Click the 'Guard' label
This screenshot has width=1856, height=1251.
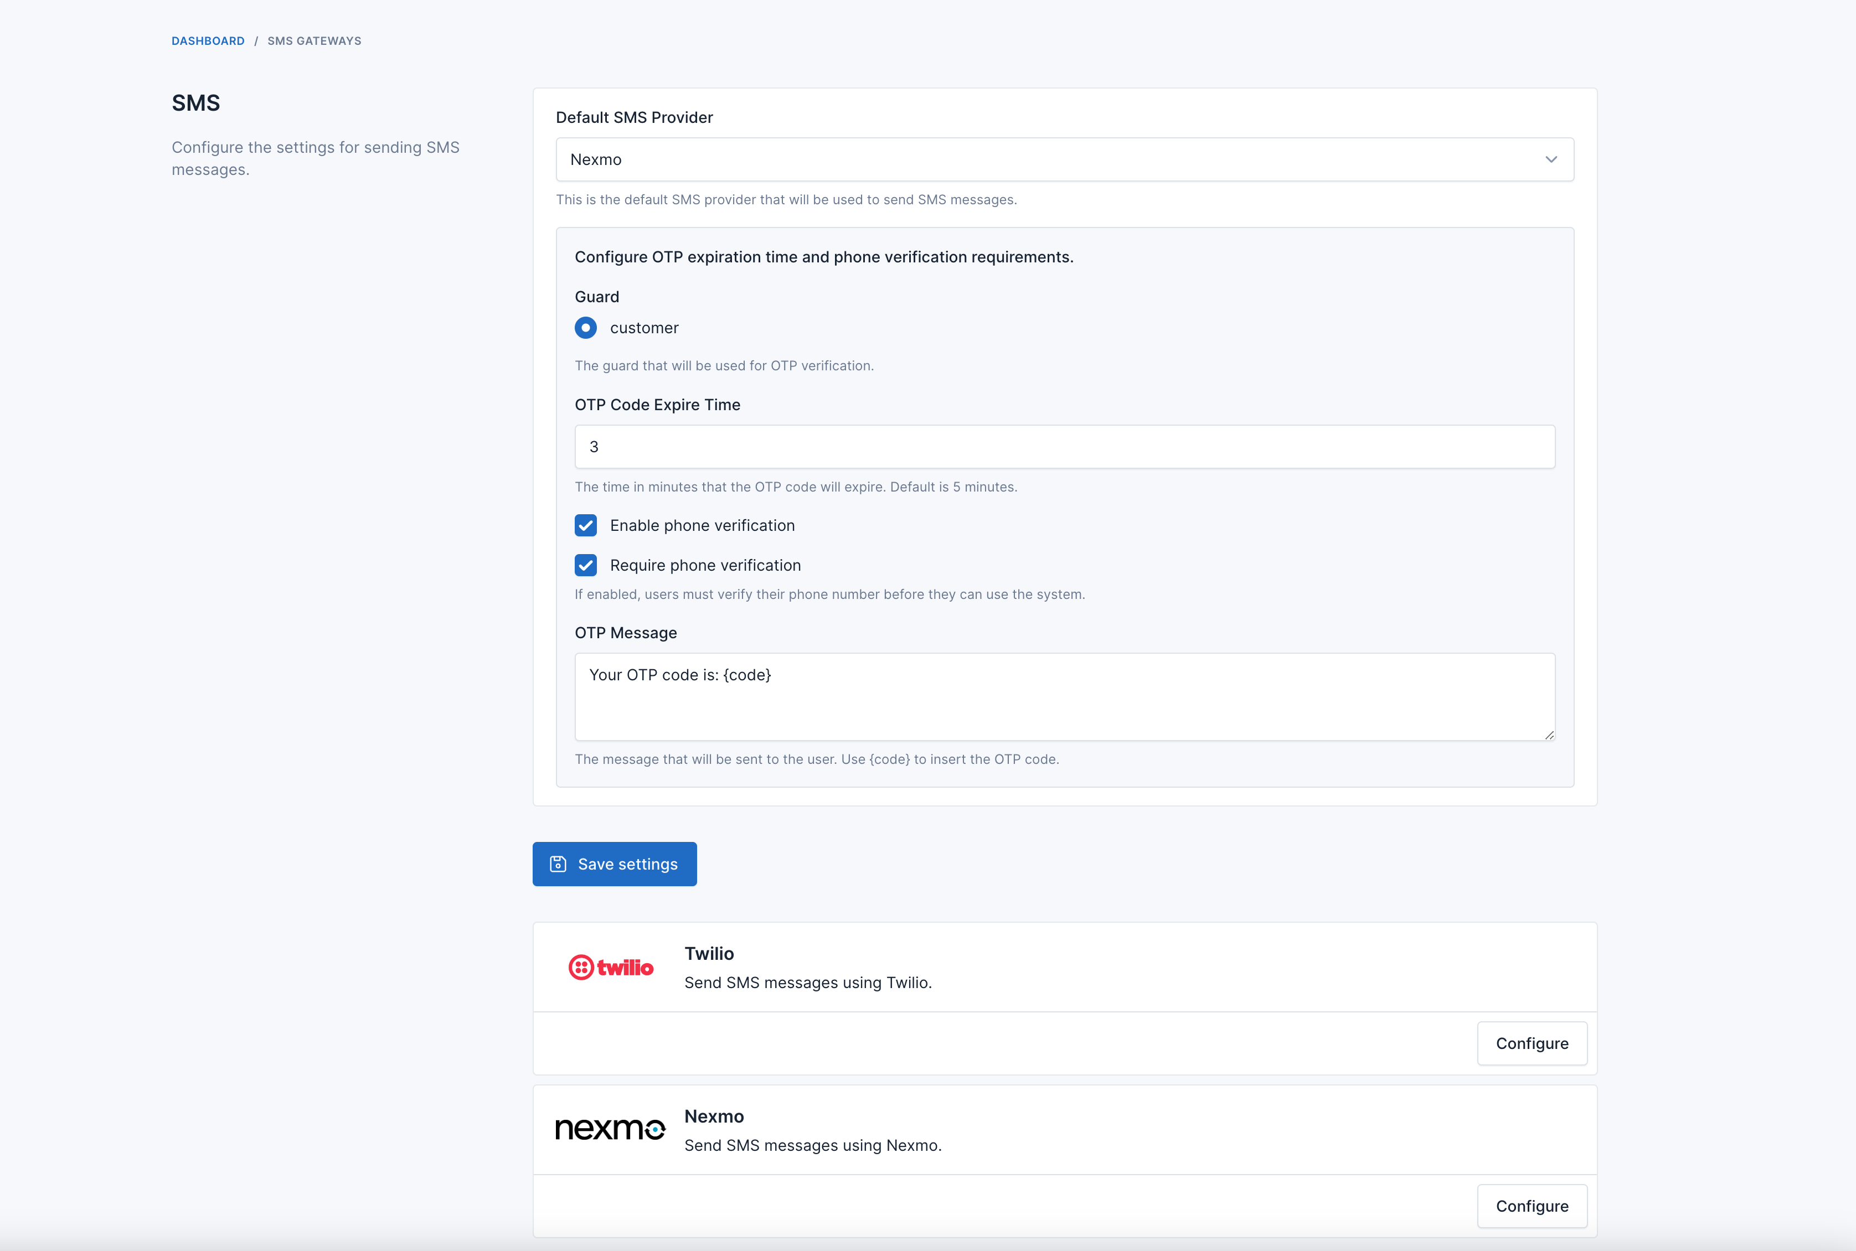pos(597,297)
